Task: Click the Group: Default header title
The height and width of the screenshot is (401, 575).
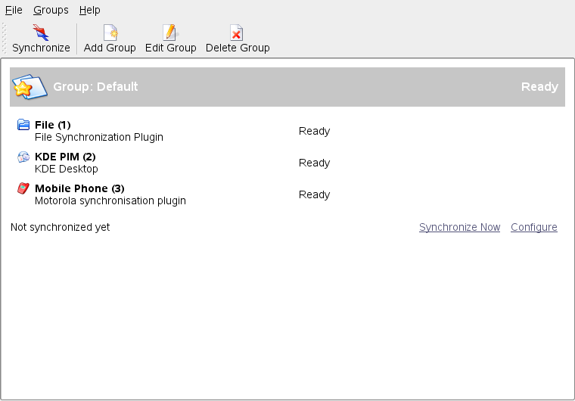Action: 95,87
